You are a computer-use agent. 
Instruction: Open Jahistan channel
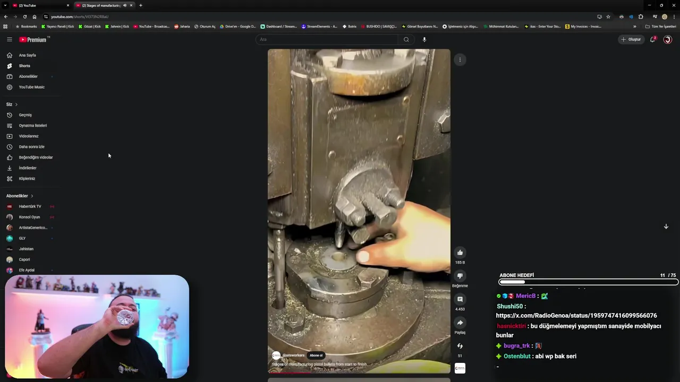[x=26, y=249]
